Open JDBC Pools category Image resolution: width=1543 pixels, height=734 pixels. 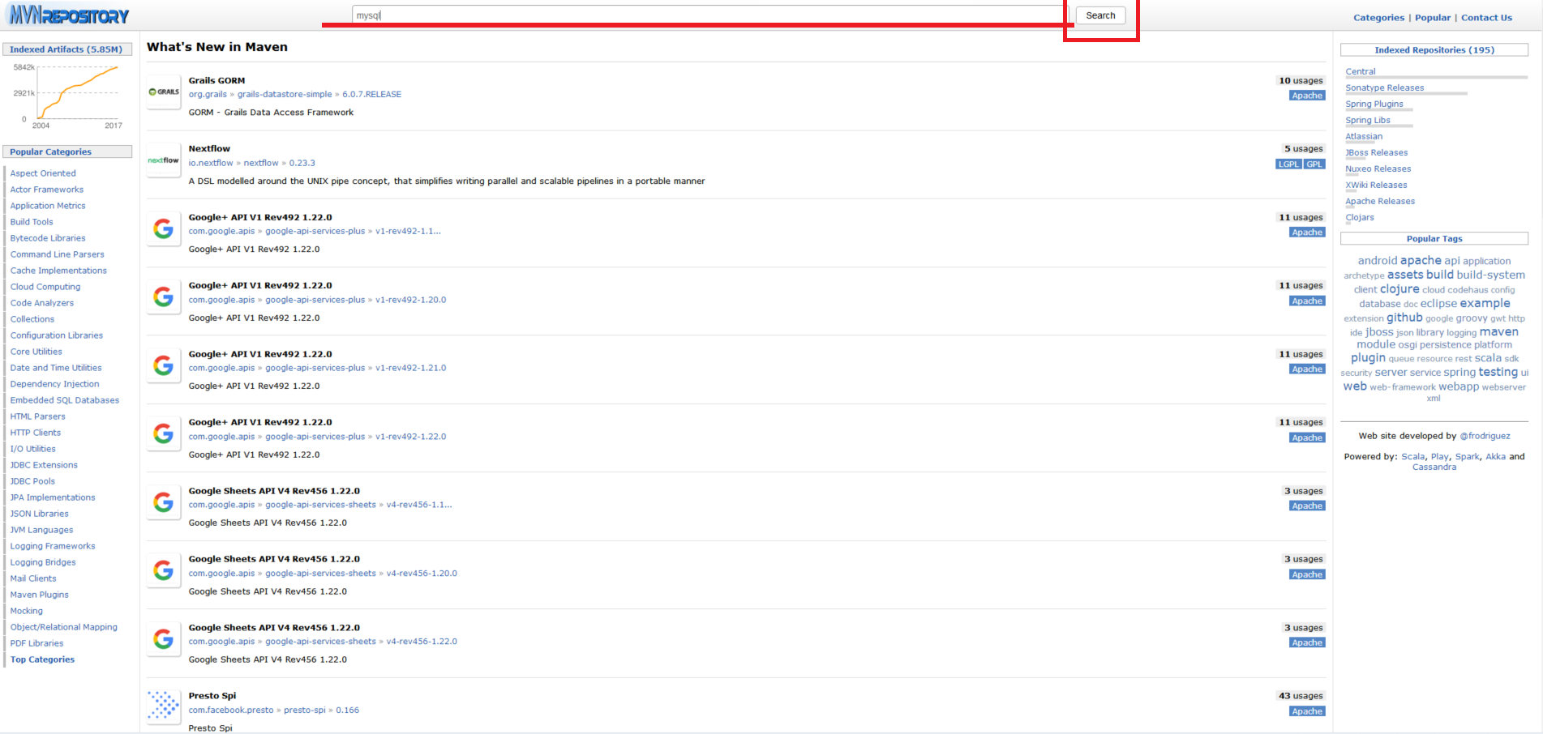pos(32,481)
